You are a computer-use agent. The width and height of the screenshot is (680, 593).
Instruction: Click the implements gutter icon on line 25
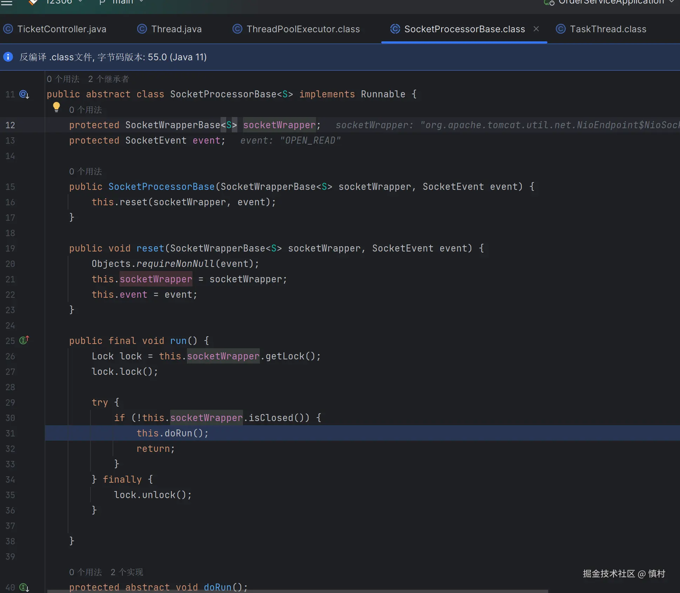tap(24, 340)
